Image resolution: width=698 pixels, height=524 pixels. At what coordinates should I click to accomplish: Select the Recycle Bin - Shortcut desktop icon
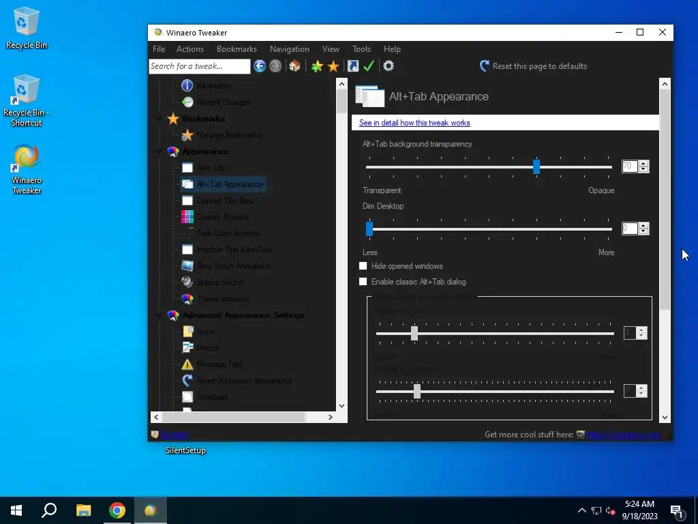point(27,101)
